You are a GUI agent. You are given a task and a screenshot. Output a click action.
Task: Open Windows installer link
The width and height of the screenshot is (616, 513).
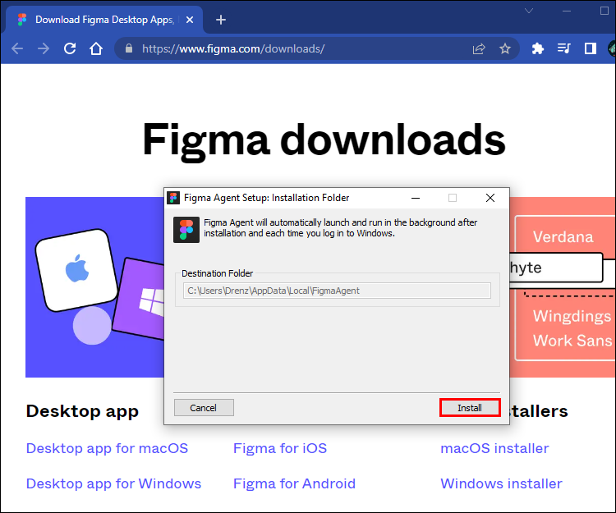pyautogui.click(x=501, y=483)
